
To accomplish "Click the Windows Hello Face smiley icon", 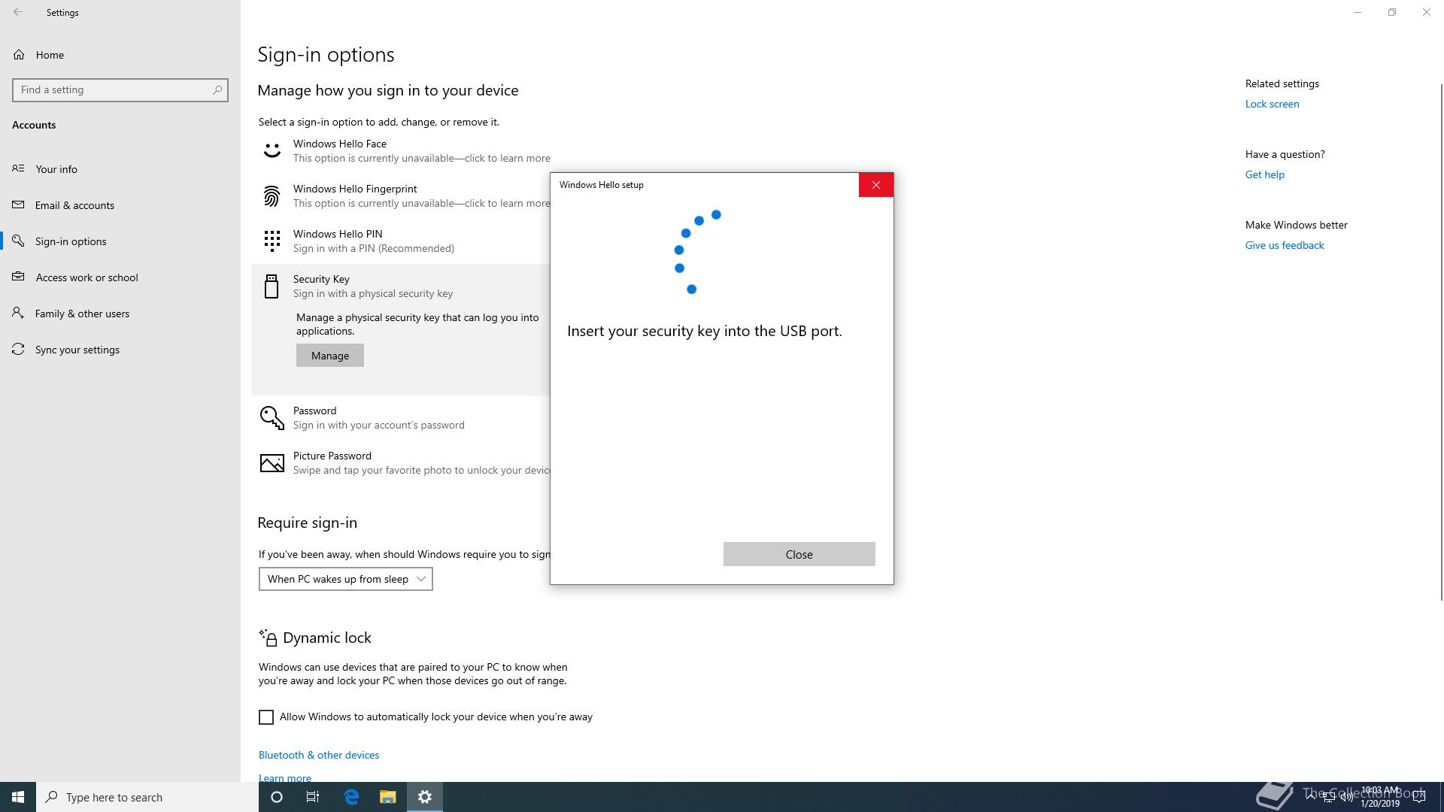I will point(272,150).
